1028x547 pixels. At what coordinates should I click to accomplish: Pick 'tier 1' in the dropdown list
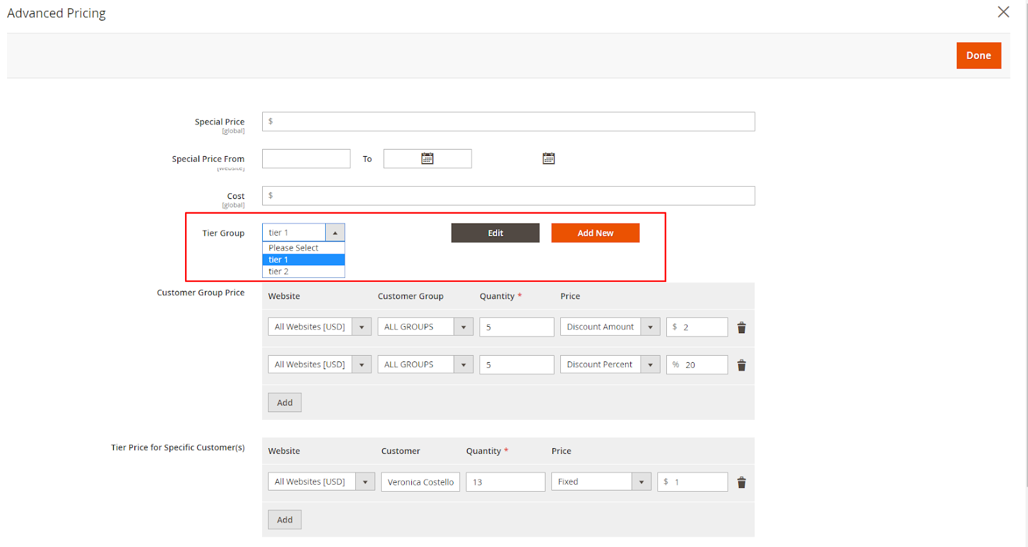303,260
